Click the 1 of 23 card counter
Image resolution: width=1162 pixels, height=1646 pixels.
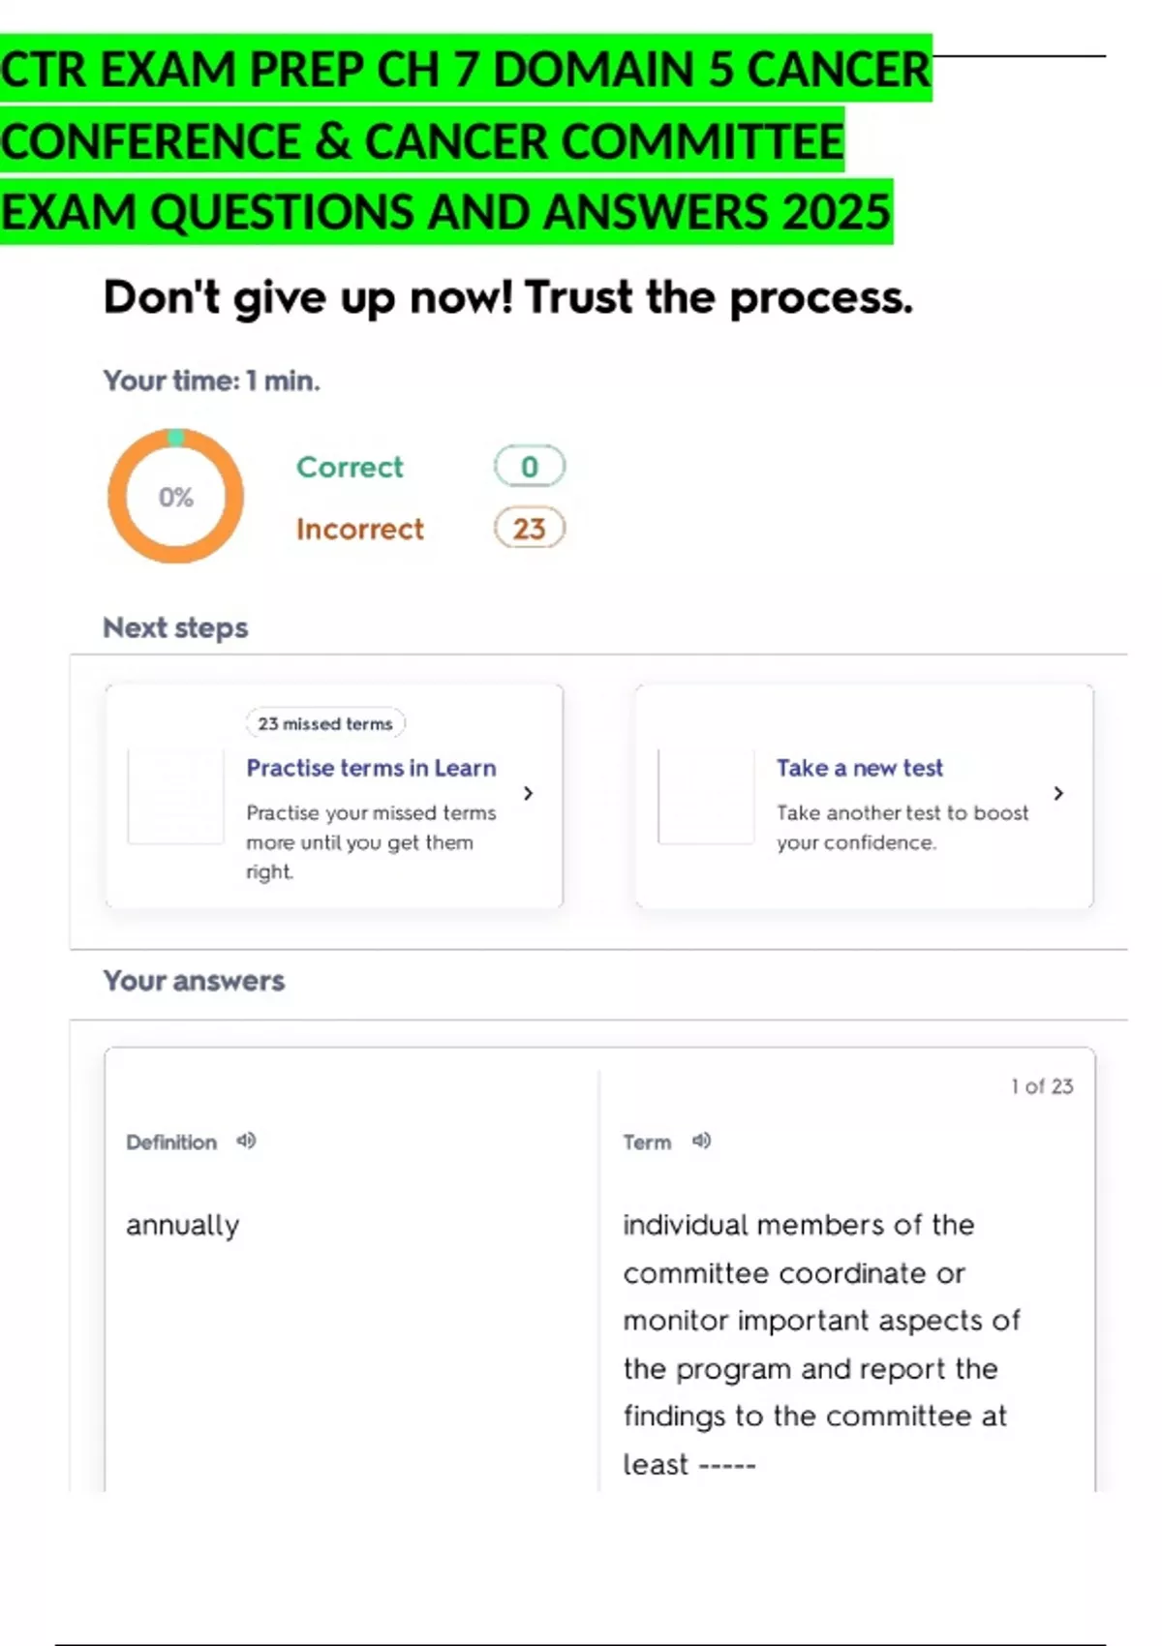point(1042,1086)
